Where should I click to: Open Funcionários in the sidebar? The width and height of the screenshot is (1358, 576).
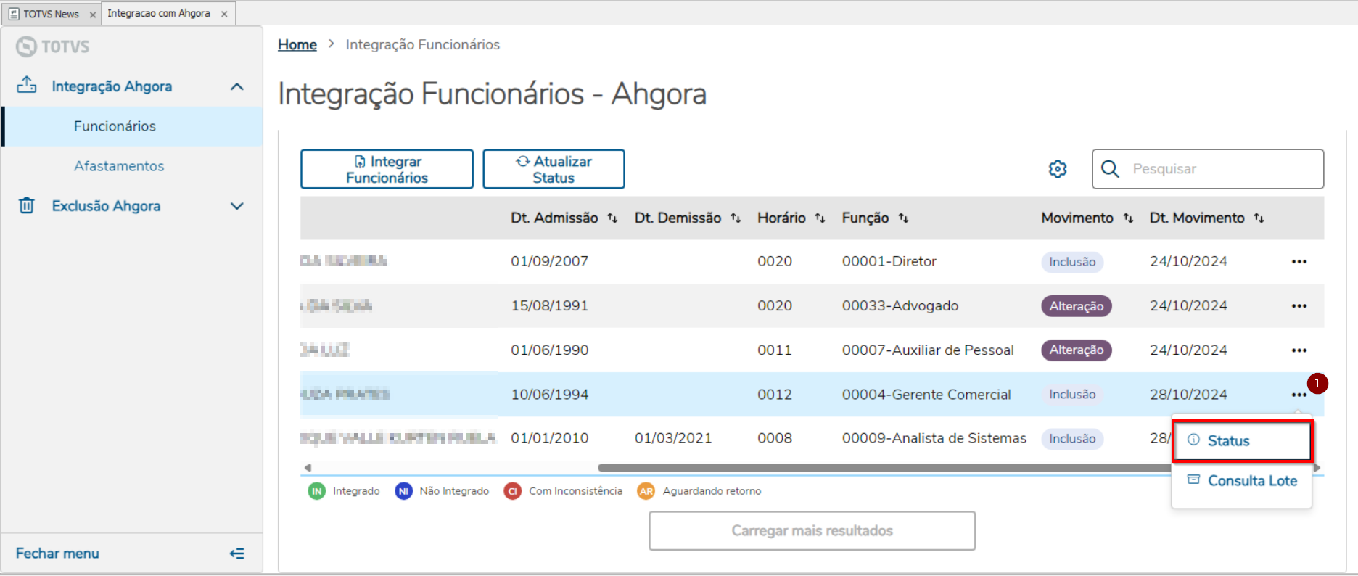[x=133, y=126]
